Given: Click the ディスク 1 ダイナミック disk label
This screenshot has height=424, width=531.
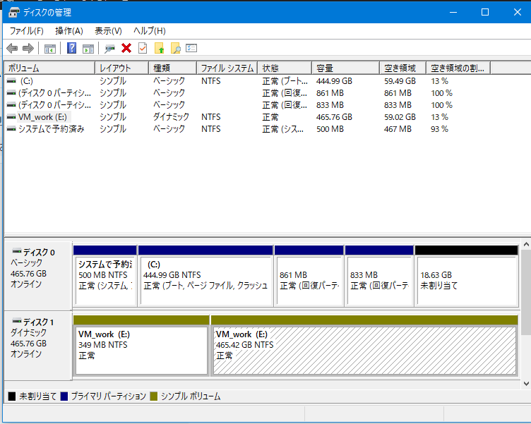Looking at the screenshot, I should (x=38, y=345).
